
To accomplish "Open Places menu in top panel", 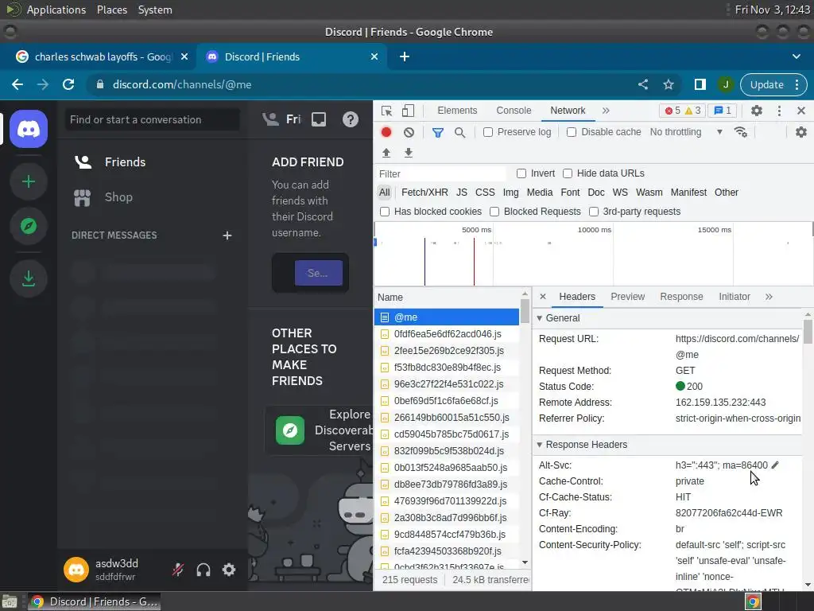I will [x=111, y=10].
